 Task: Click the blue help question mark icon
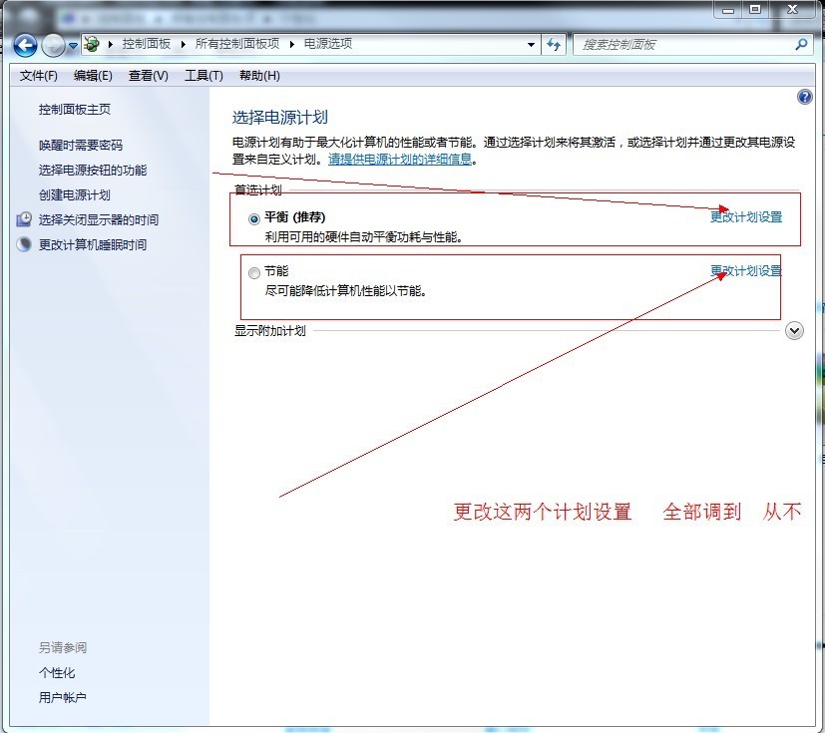tap(804, 97)
